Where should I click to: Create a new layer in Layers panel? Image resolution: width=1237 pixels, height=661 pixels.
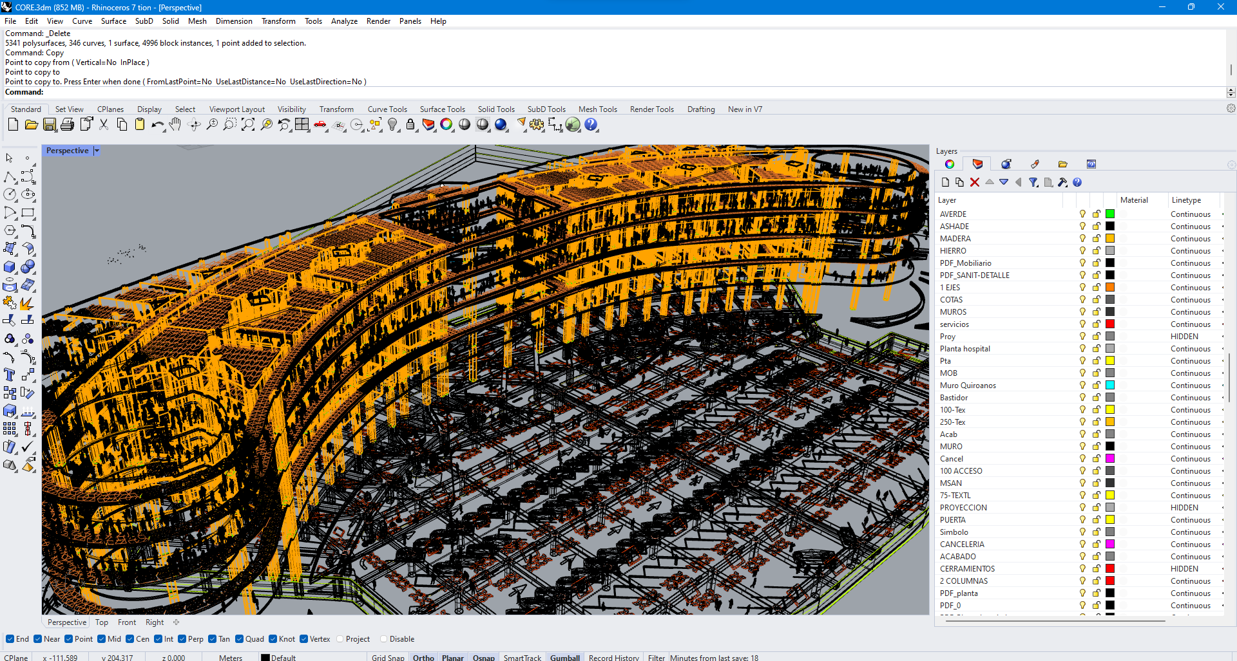(x=945, y=183)
